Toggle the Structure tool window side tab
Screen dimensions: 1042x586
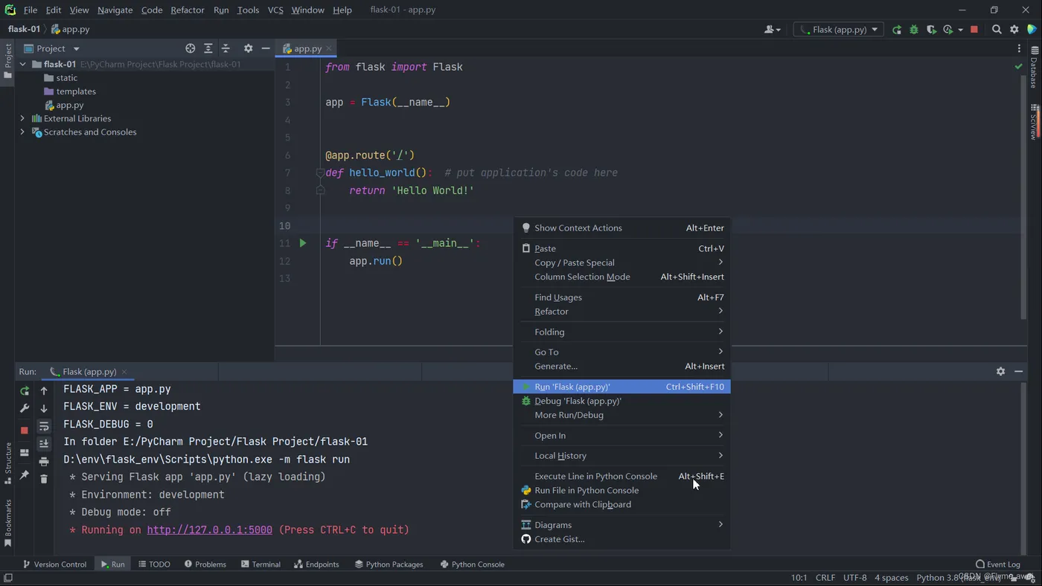7,463
